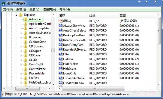Click the IconsOnly DWORD icon

tap(60, 73)
